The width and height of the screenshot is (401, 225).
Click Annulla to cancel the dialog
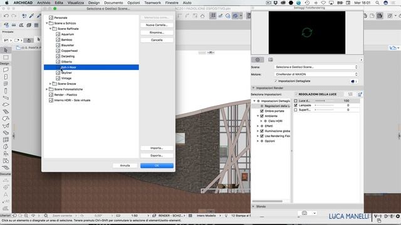(125, 166)
